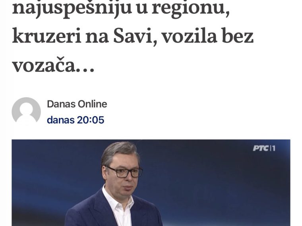Click the man's gray hair in the photo
Image resolution: width=302 pixels, height=226 pixels.
click(120, 151)
